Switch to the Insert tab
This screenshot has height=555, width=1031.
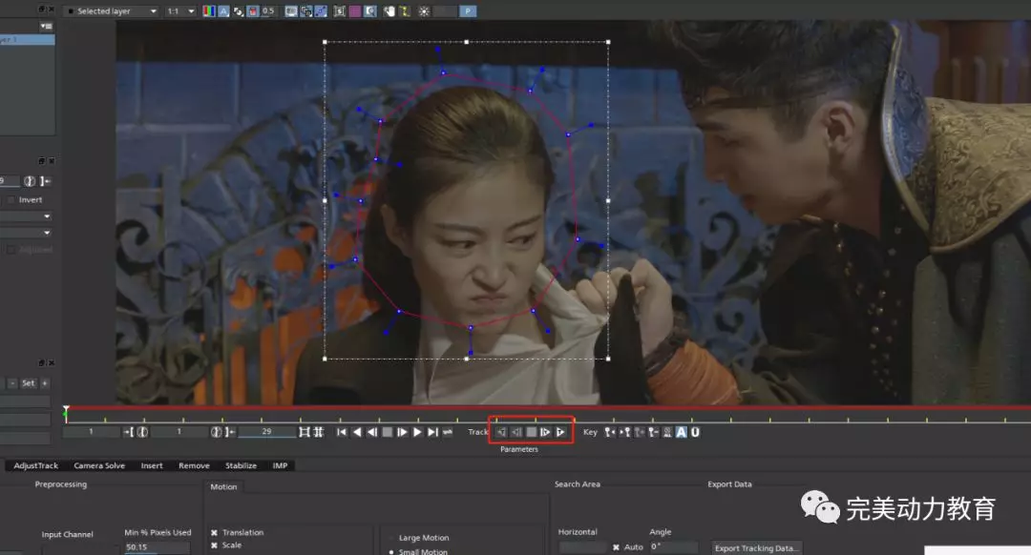152,465
